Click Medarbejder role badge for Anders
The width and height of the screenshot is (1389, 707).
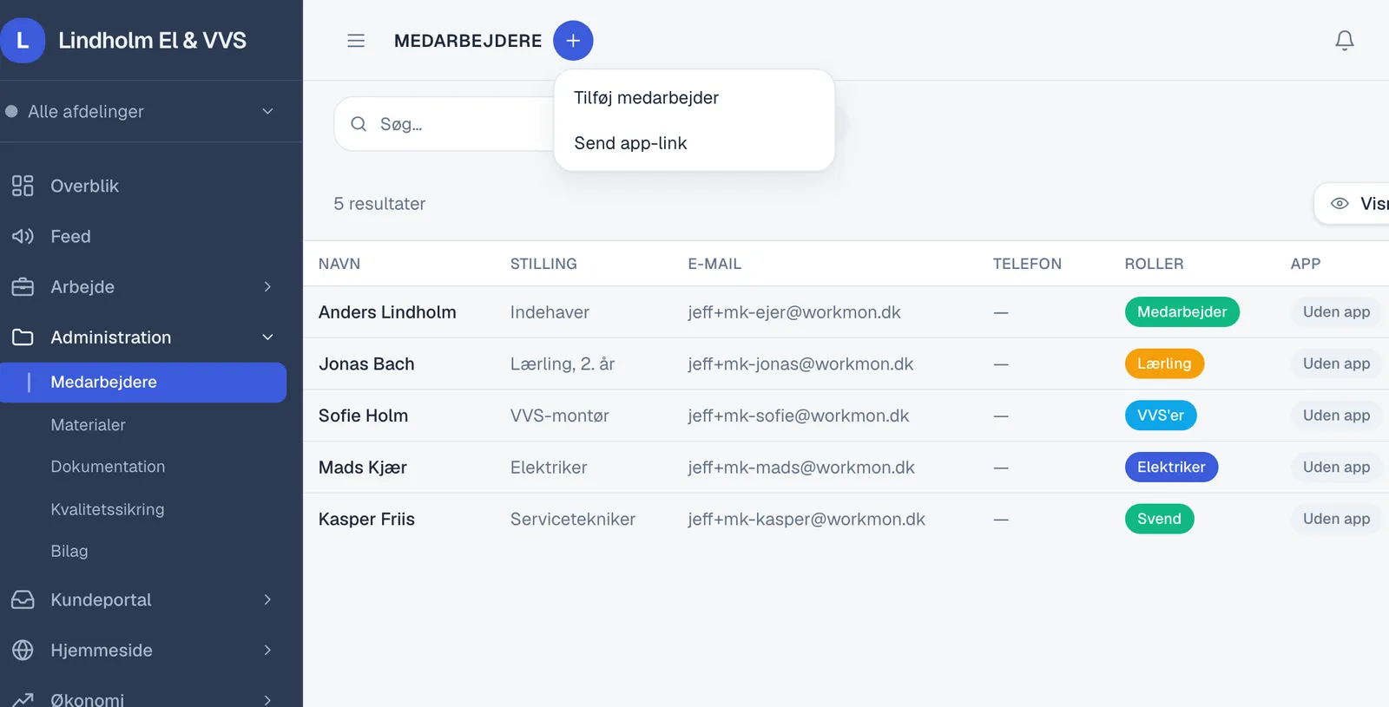[x=1182, y=311]
